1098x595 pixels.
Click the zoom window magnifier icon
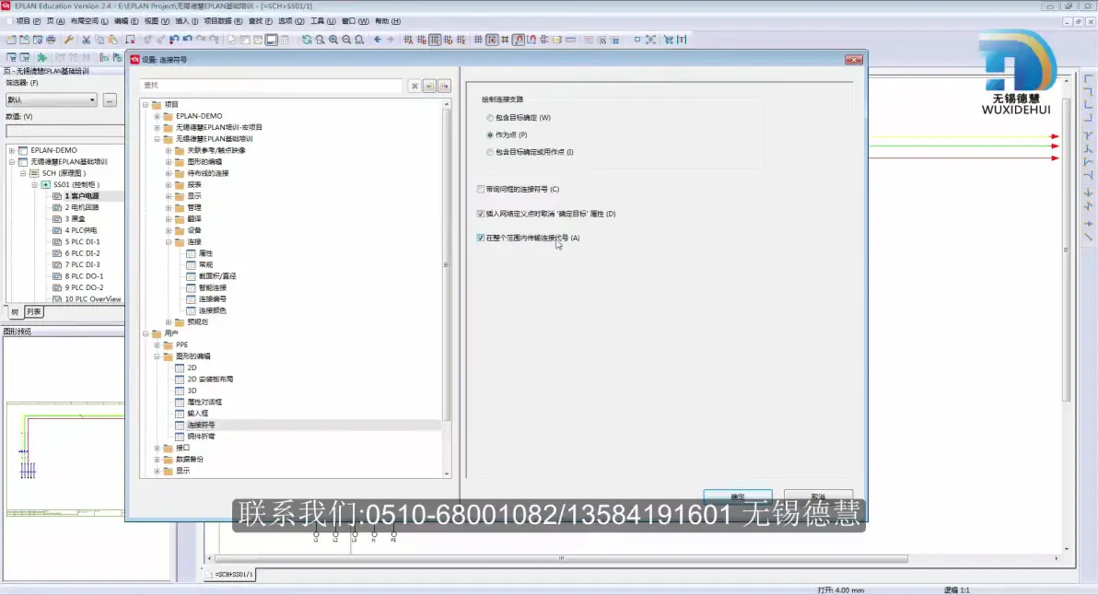pyautogui.click(x=320, y=40)
